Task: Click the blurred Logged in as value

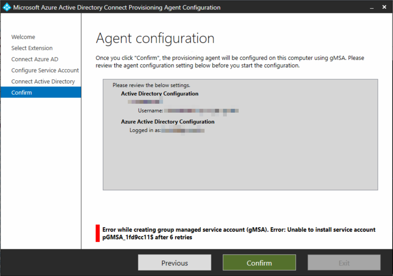Action: pos(183,131)
